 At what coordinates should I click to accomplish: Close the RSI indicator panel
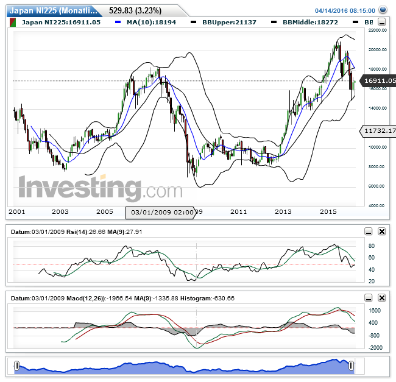pos(381,232)
